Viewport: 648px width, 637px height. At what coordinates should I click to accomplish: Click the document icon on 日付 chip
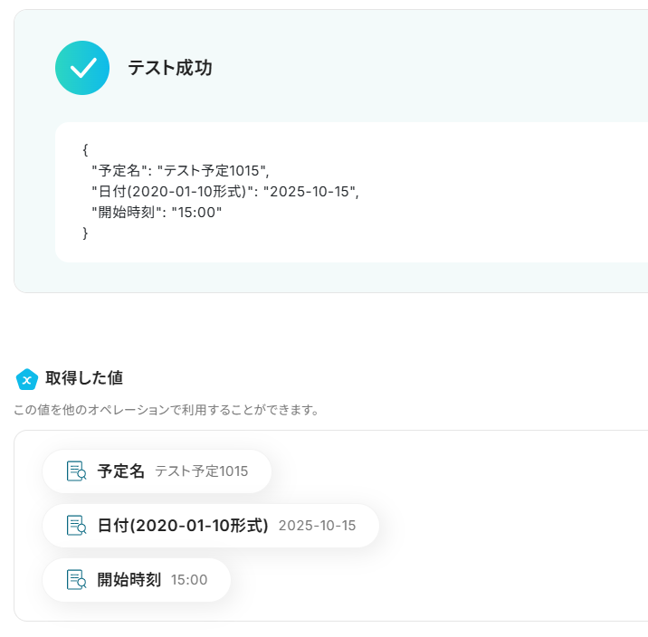[x=76, y=526]
